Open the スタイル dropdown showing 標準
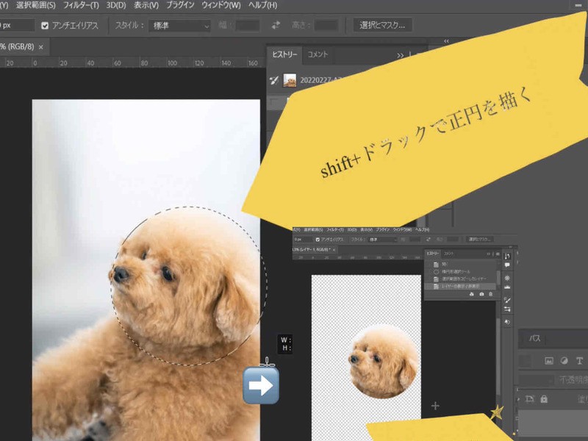The height and width of the screenshot is (441, 588). (180, 26)
